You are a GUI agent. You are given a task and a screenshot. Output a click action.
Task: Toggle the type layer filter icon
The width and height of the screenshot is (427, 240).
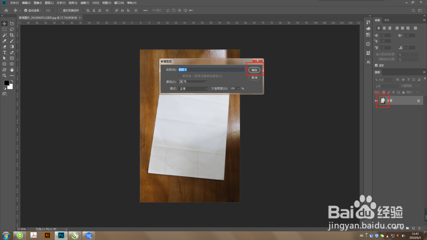coord(409,79)
